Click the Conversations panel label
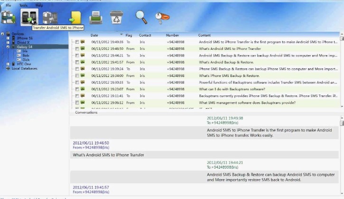 click(x=86, y=112)
